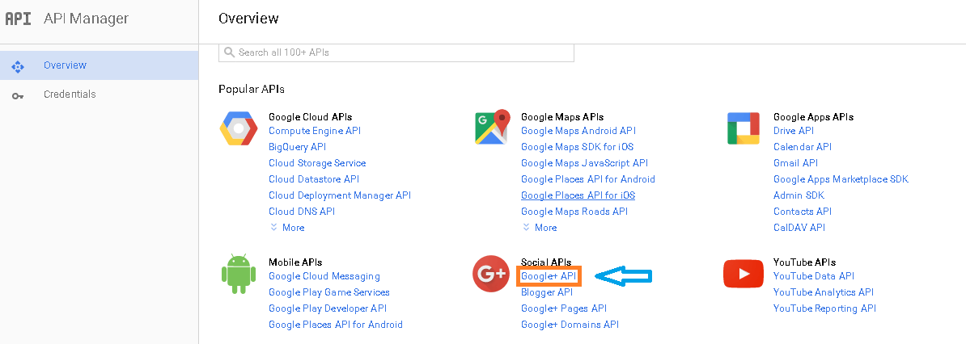Open the Google+ API link
The height and width of the screenshot is (344, 966).
pyautogui.click(x=549, y=276)
